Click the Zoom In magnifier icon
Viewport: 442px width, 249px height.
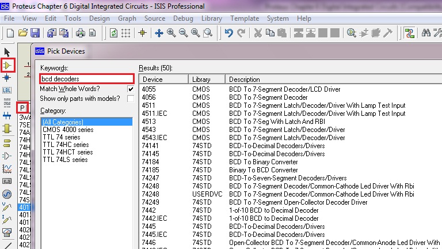[171, 33]
